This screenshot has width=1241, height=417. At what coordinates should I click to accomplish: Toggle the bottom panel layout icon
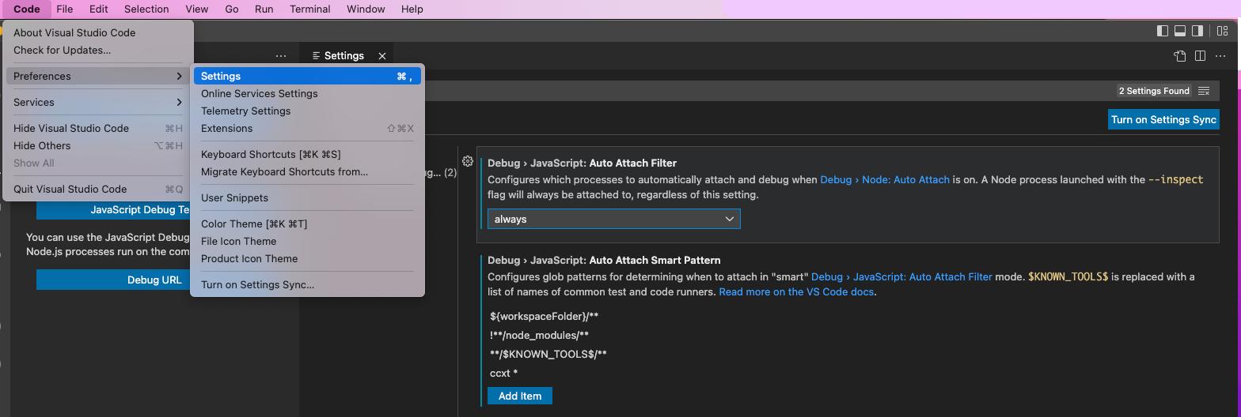click(1180, 31)
